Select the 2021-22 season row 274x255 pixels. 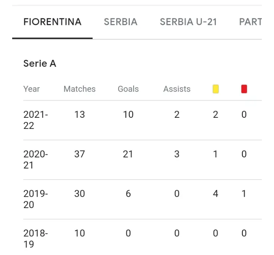click(142, 120)
